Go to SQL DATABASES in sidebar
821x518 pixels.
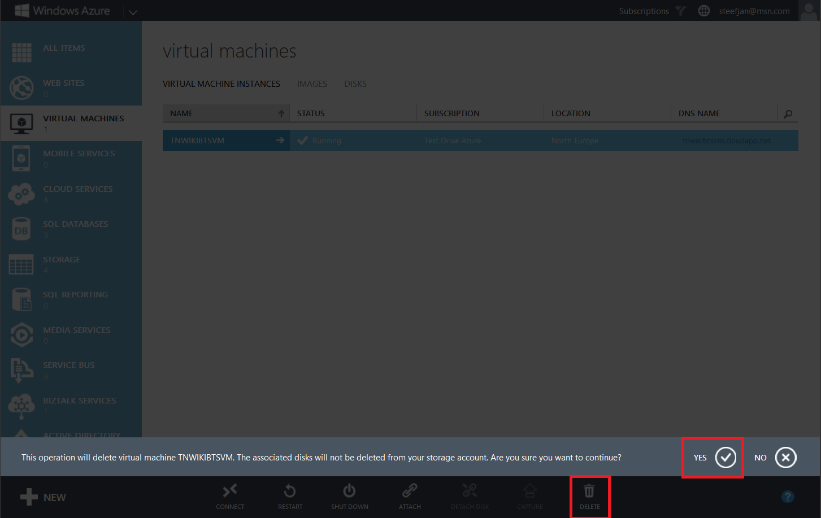coord(76,224)
